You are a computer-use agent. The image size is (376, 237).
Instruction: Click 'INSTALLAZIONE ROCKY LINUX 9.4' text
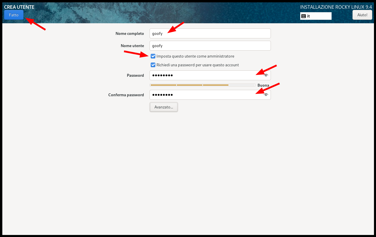(336, 7)
